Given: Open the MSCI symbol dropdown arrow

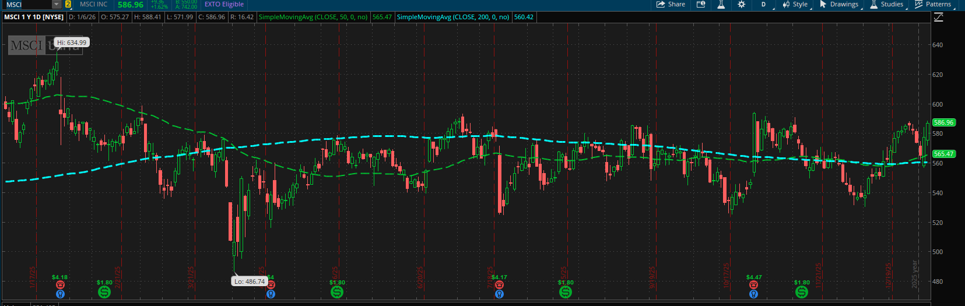Looking at the screenshot, I should 56,5.
